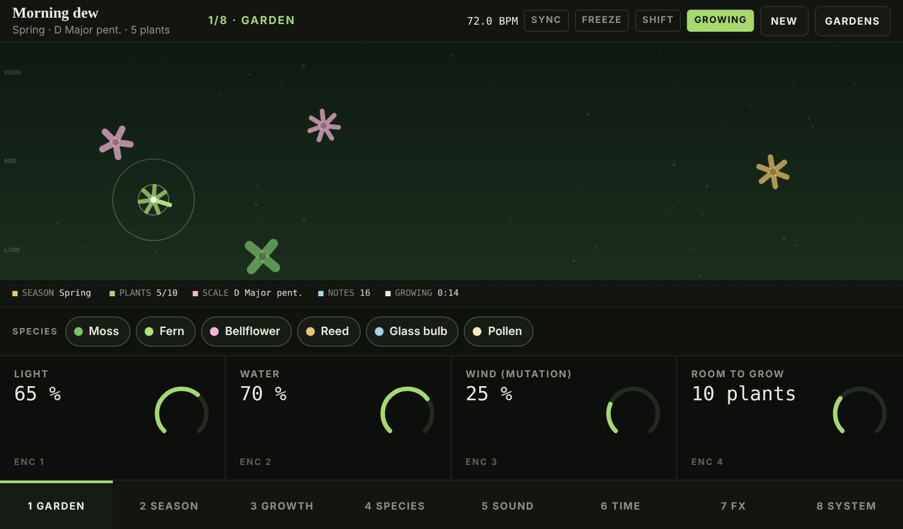
Task: Choose the Bellflower species
Action: tap(246, 332)
